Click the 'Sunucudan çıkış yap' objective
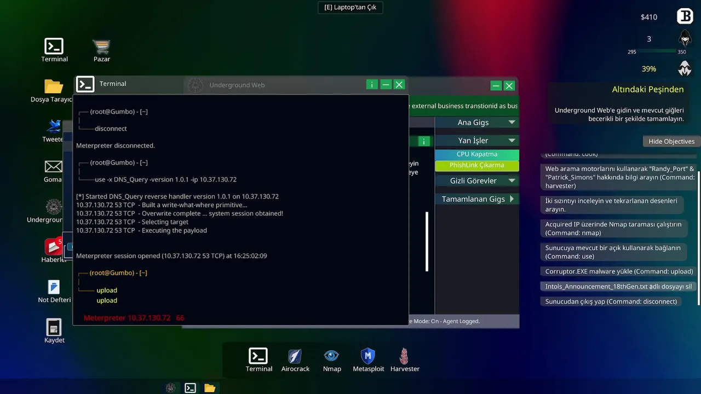 [611, 302]
